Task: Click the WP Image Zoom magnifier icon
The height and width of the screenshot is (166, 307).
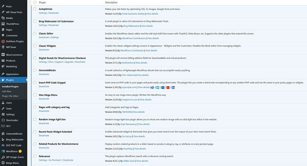Action: coord(3,157)
